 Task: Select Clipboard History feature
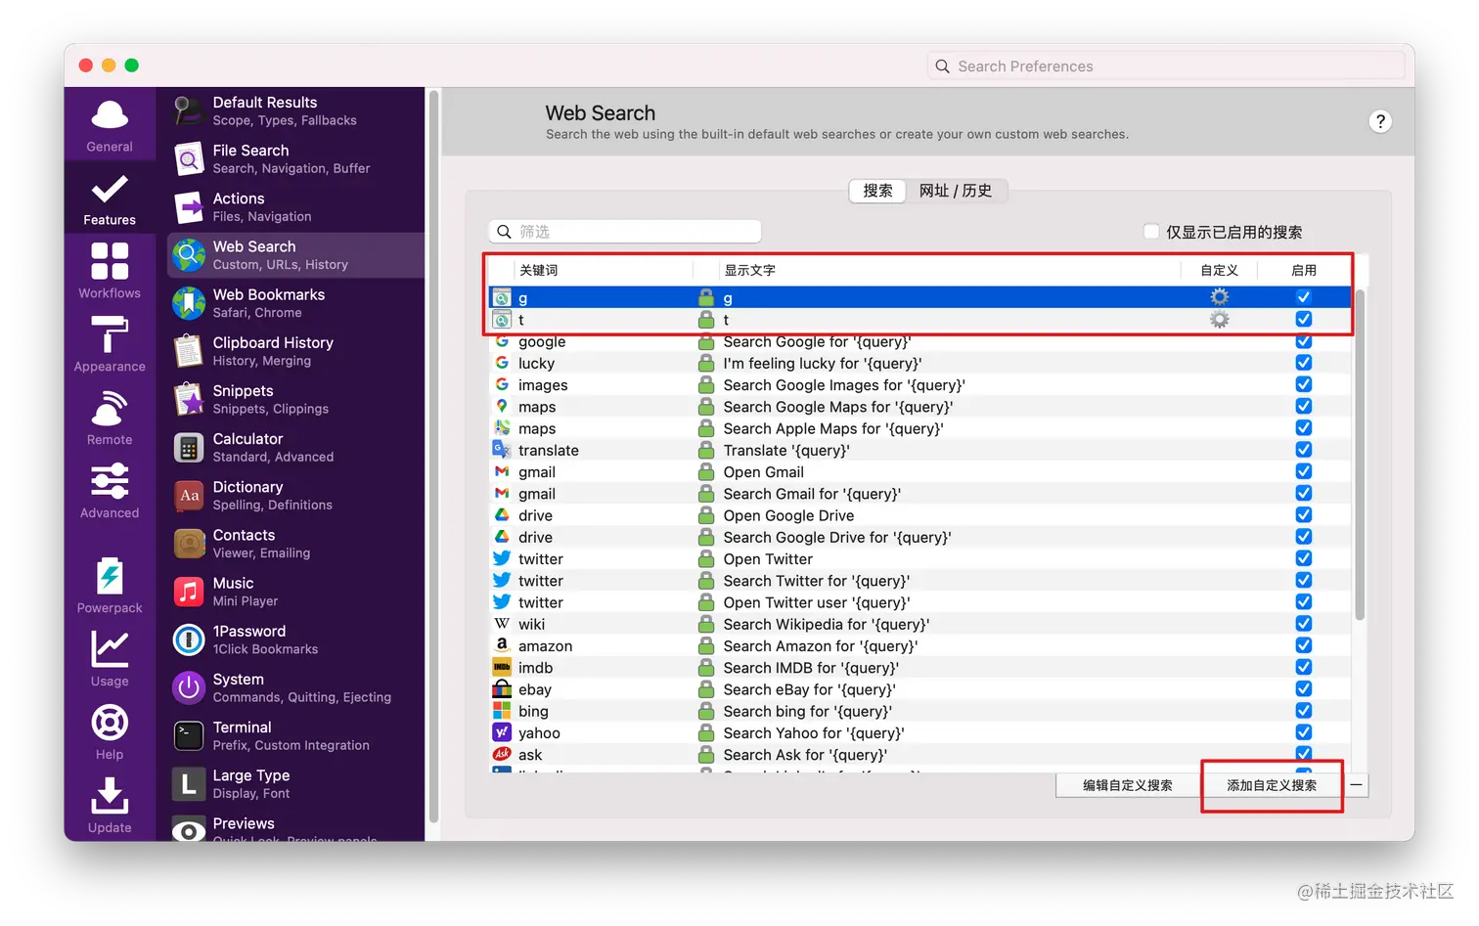[x=295, y=351]
